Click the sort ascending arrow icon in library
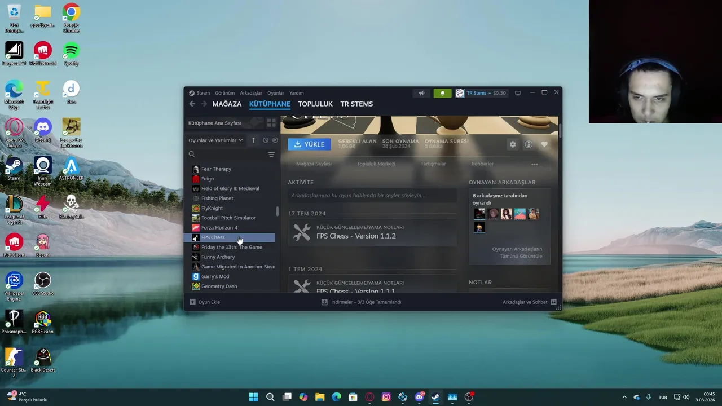The height and width of the screenshot is (406, 722). coord(253,140)
